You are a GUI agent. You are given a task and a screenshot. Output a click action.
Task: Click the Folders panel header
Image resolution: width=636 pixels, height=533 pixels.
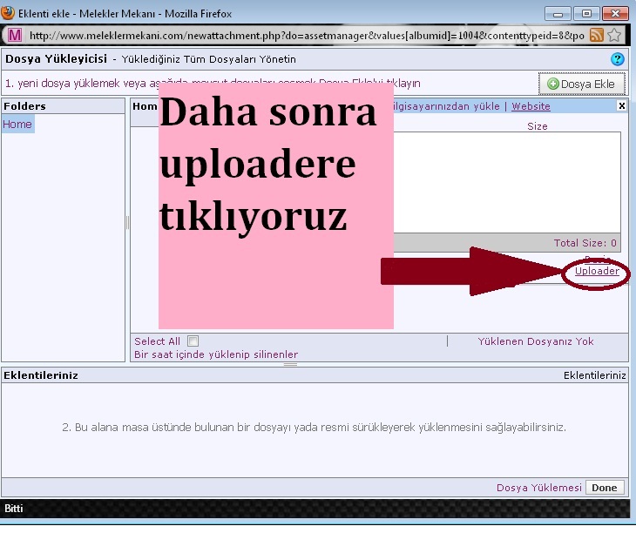coord(63,106)
